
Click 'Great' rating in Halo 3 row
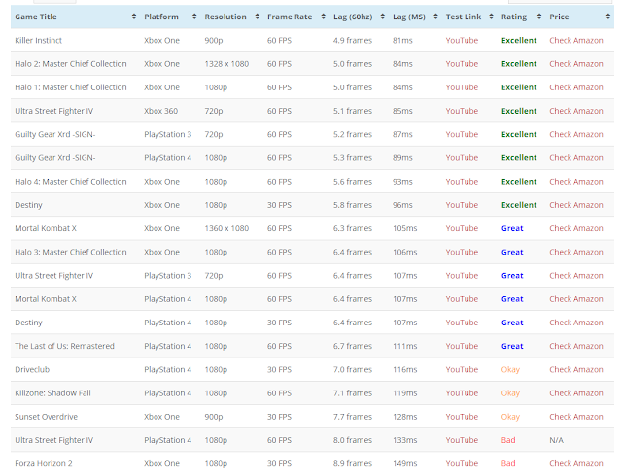(x=512, y=252)
